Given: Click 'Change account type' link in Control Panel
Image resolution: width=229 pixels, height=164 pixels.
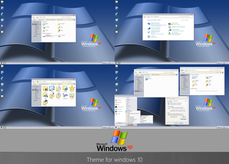Looking at the screenshot, I should [176, 25].
